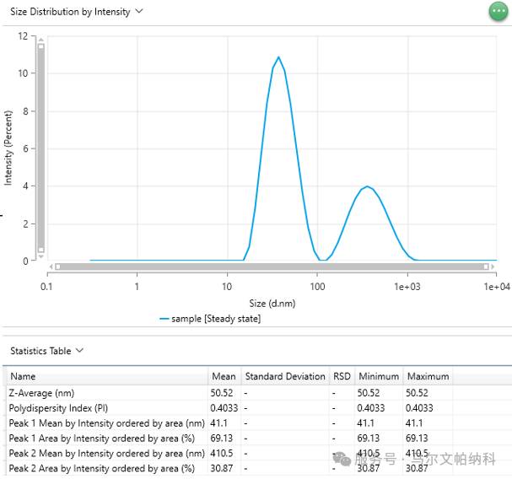Click the Intensity (Percent) axis title
The width and height of the screenshot is (512, 479).
8,148
